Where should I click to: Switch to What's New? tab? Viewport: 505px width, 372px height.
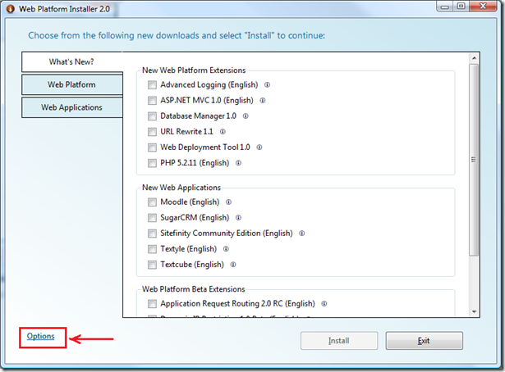coord(71,61)
